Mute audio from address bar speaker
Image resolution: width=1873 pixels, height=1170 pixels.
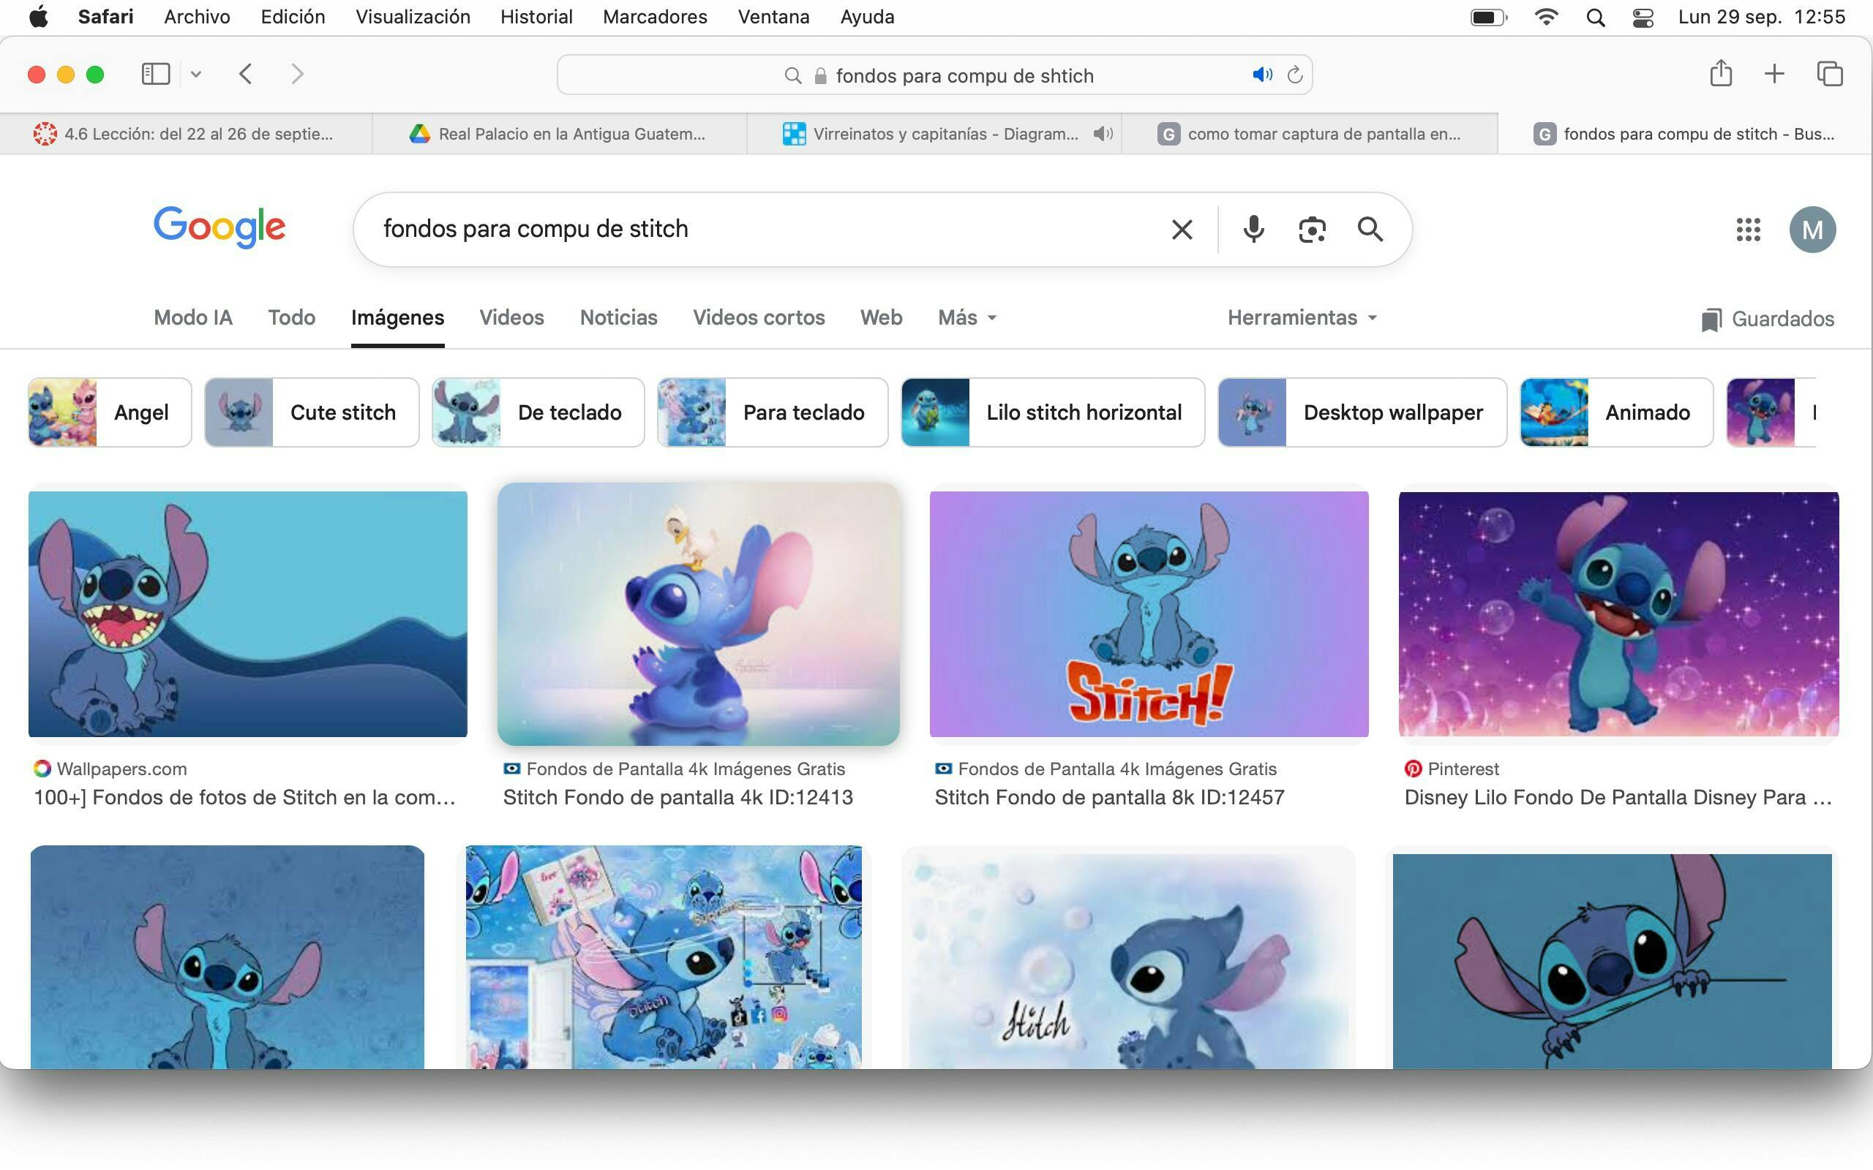(x=1261, y=75)
